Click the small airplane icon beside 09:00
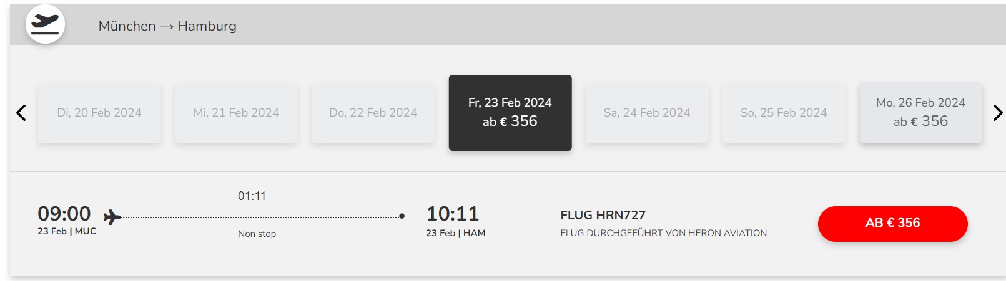Screen dimensions: 1006x281 [112, 217]
